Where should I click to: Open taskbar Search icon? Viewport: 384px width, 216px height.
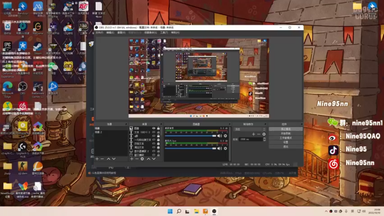(179, 211)
